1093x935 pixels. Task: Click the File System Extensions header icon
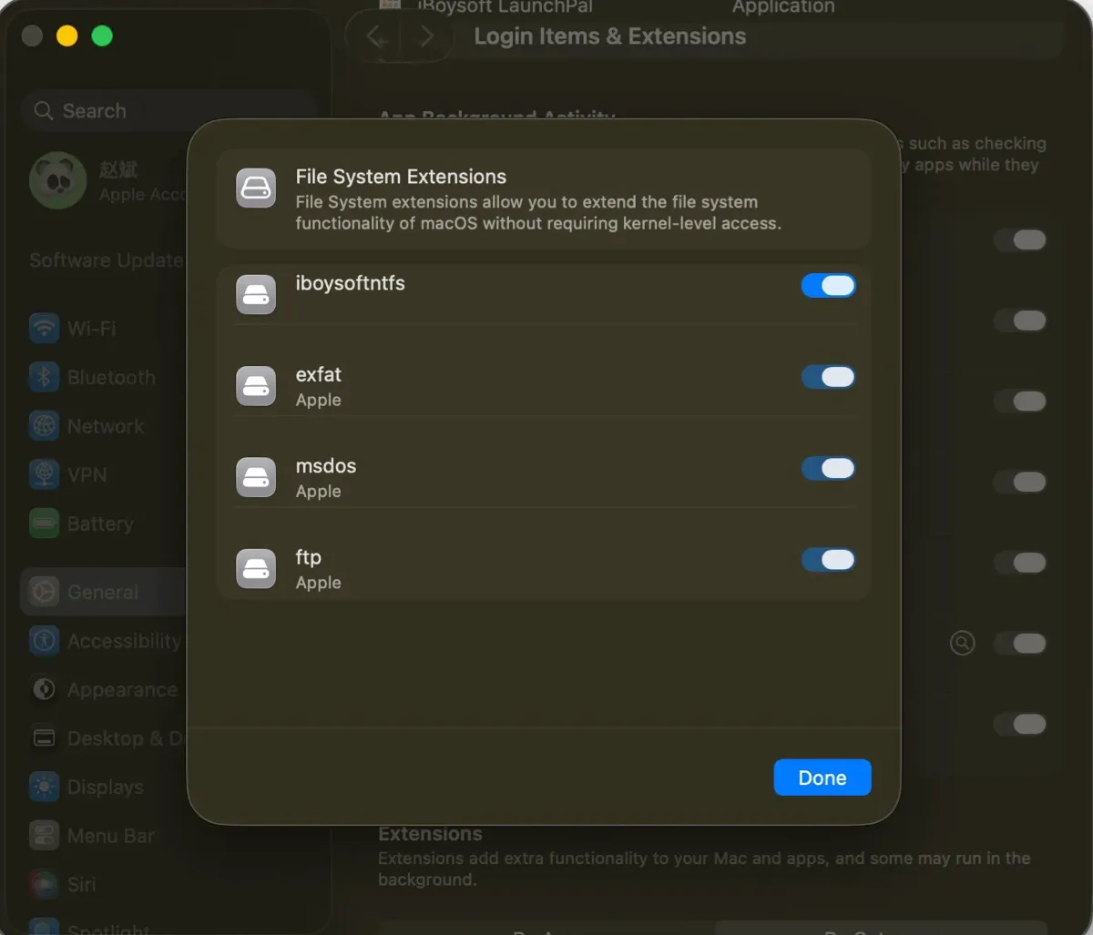pos(256,188)
